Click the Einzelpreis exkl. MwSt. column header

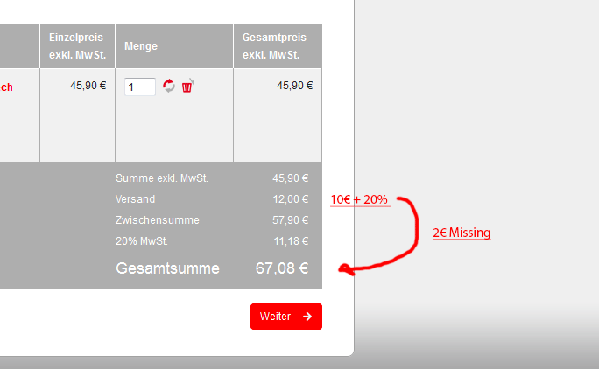78,46
